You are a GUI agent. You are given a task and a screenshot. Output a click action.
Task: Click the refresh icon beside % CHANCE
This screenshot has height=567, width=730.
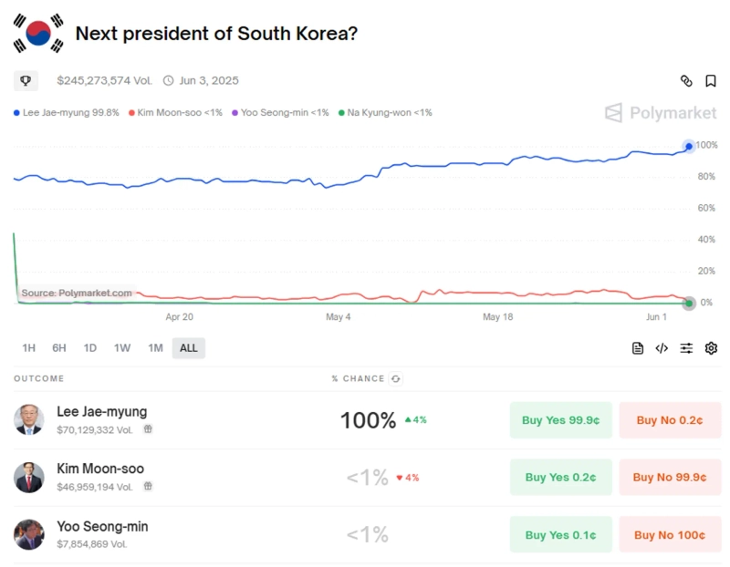click(x=396, y=378)
